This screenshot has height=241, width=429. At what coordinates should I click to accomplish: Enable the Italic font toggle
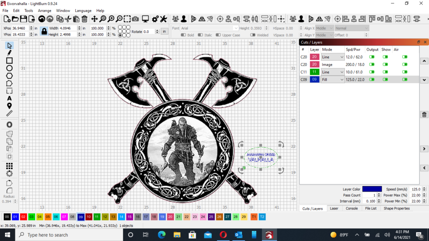click(205, 35)
